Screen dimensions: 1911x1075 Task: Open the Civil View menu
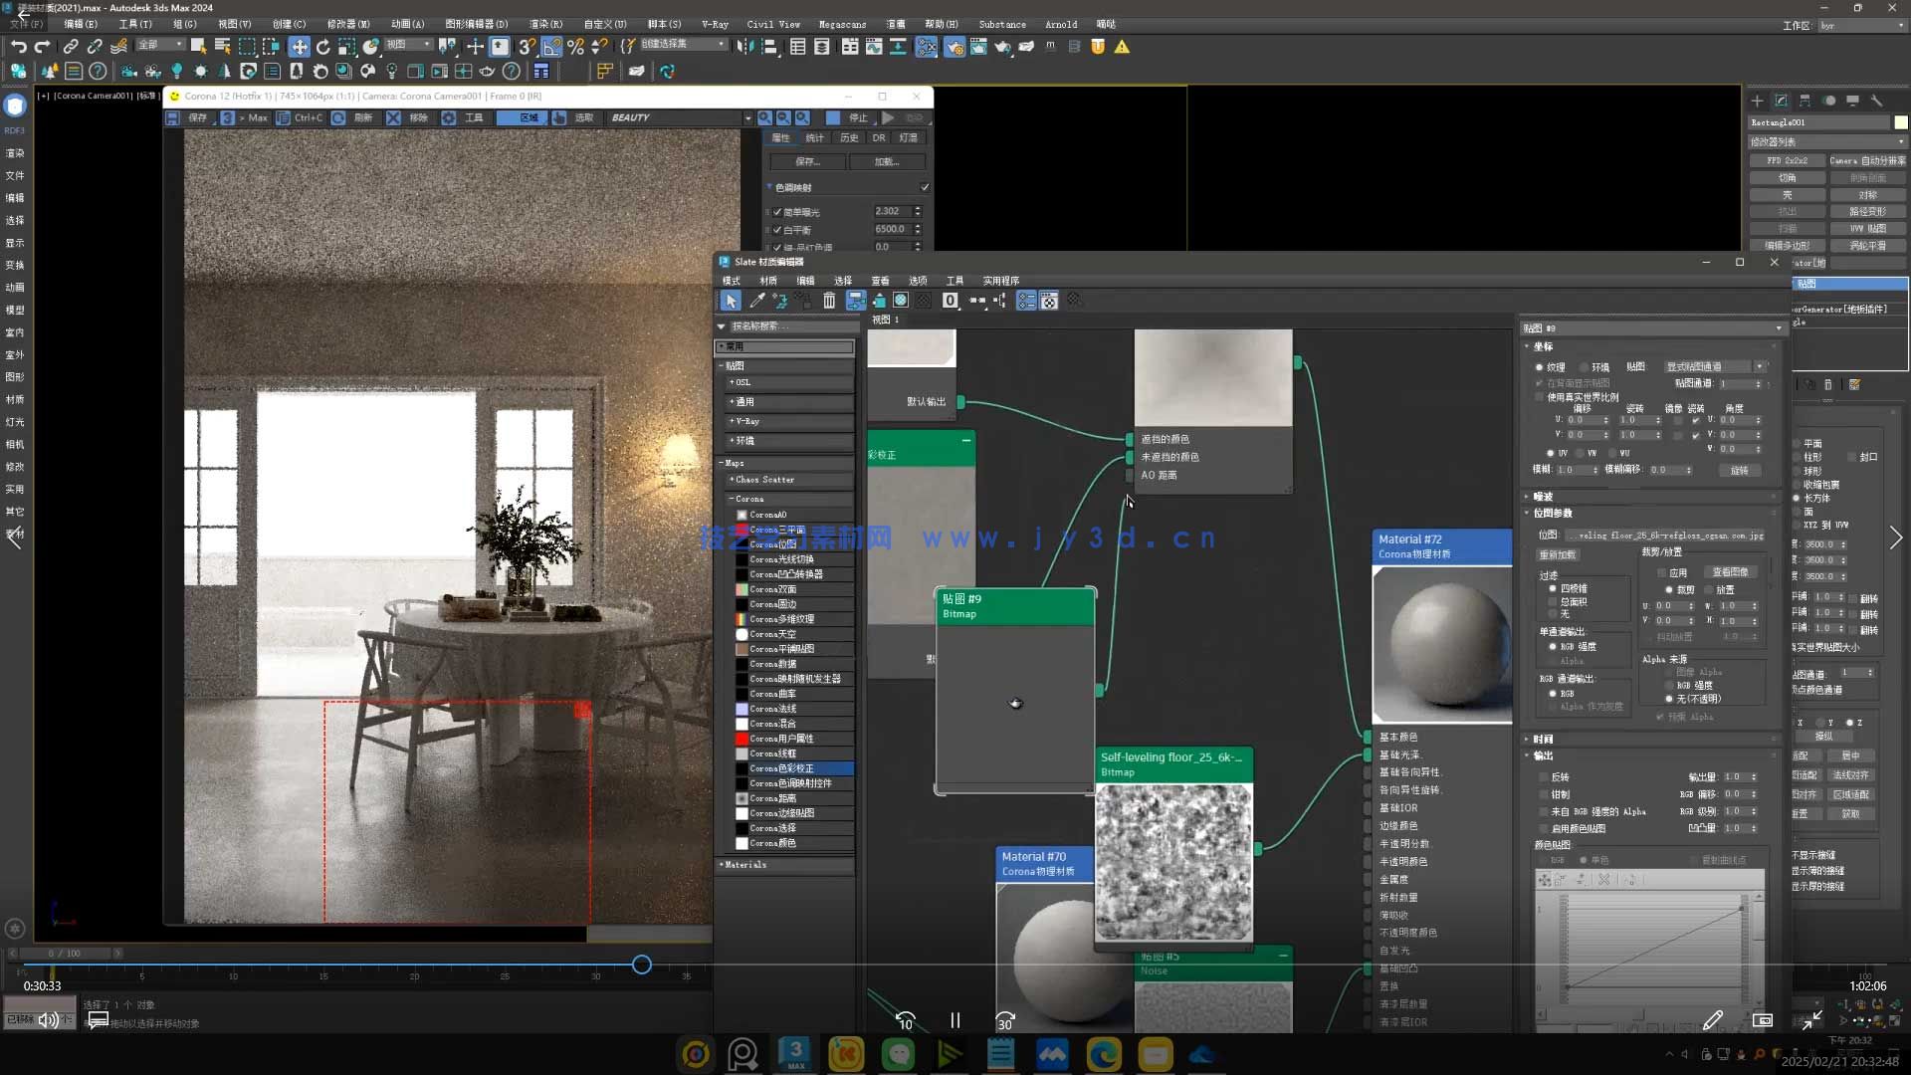click(x=772, y=24)
